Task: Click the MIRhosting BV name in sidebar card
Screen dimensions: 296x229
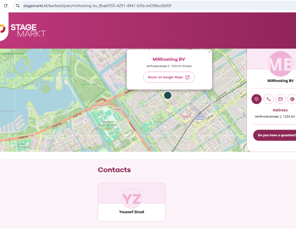Action: (x=280, y=81)
